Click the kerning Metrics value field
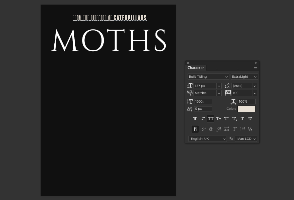This screenshot has height=200, width=294. tap(205, 93)
